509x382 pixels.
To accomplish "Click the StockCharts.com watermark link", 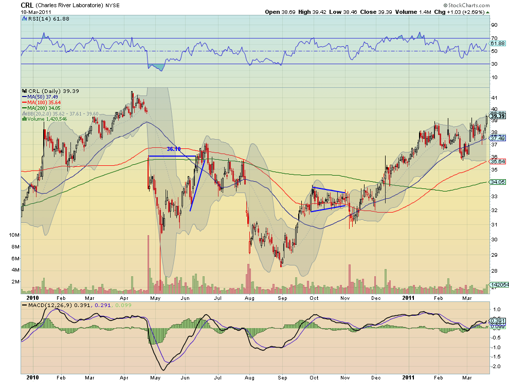I will (466, 5).
